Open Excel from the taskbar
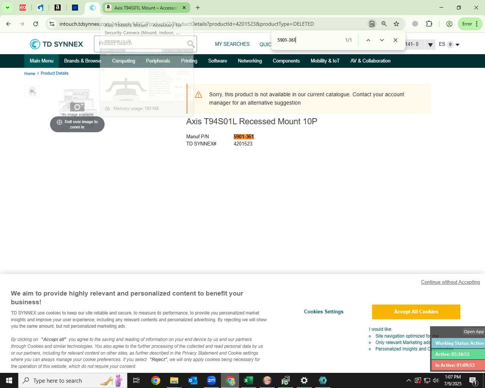 (x=249, y=380)
